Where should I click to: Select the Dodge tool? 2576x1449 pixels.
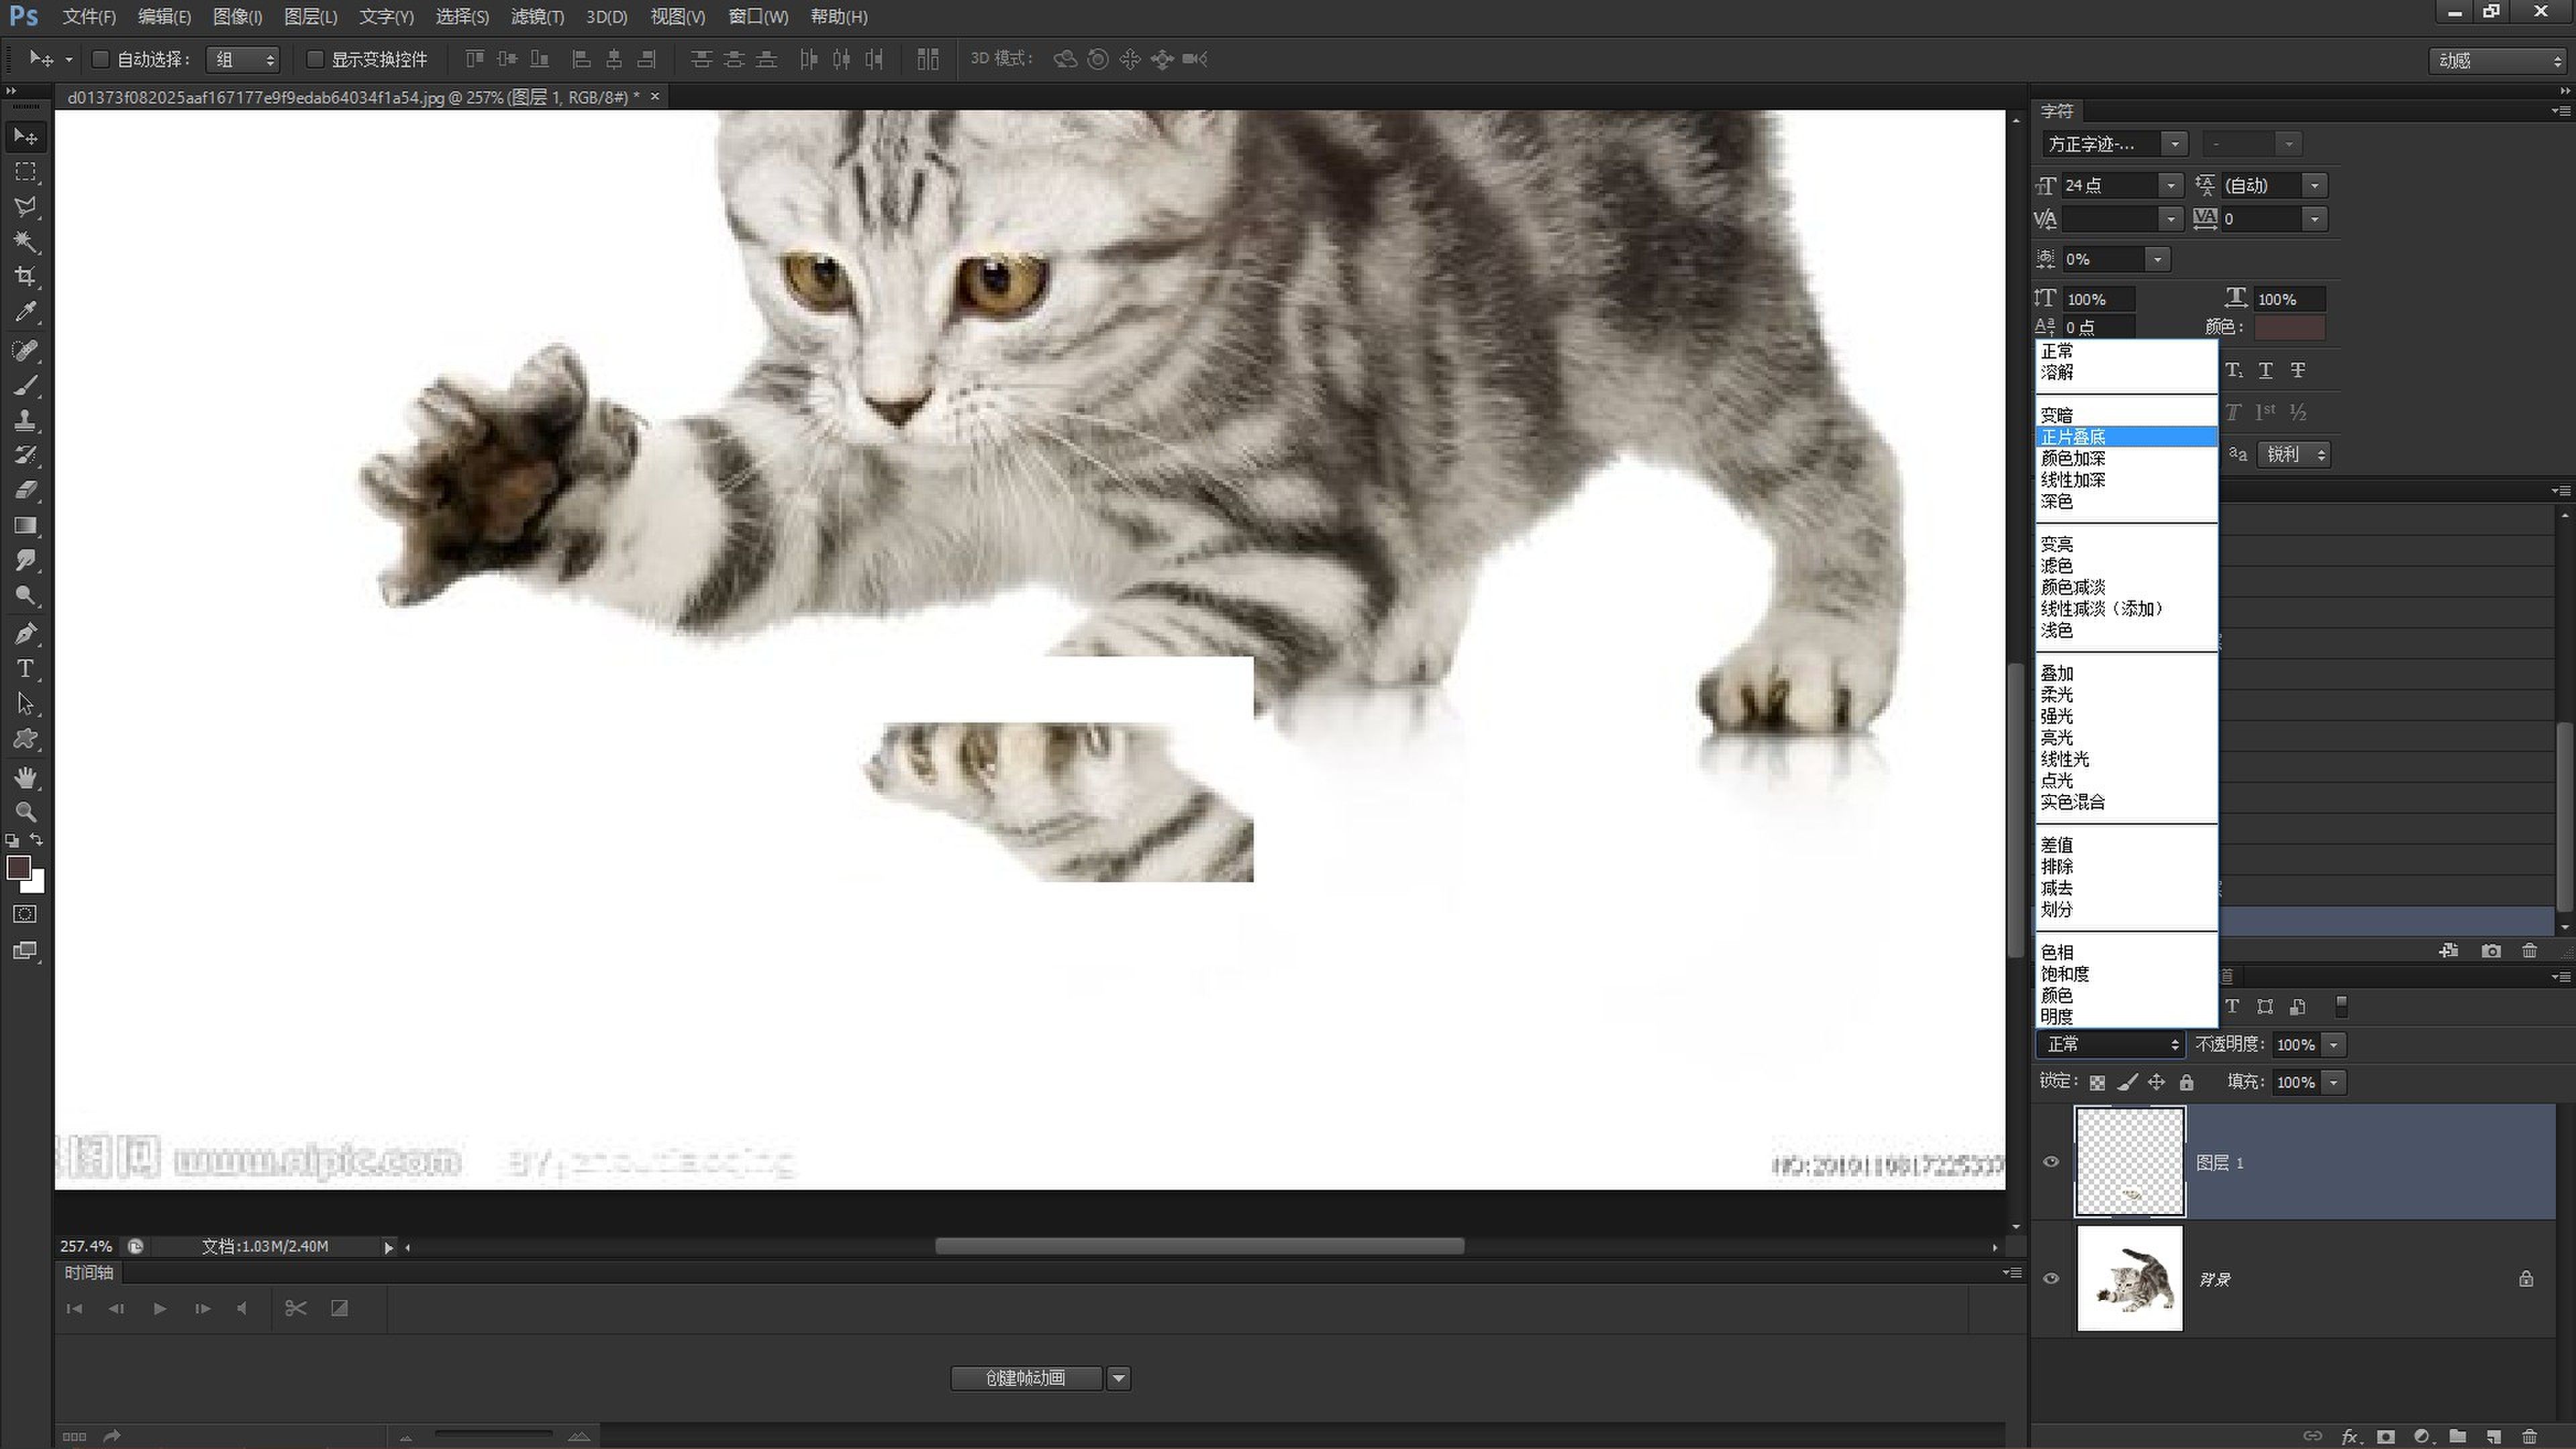click(x=26, y=596)
